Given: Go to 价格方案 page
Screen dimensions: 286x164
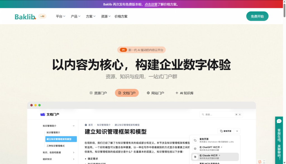Looking at the screenshot, I should 121,16.
